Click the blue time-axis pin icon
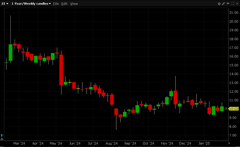The height and width of the screenshot is (147, 240). (2, 135)
